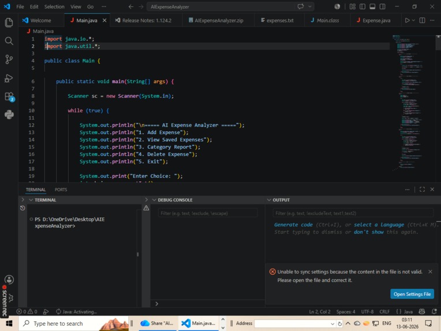
Task: Select the PORTS panel tab
Action: click(x=61, y=189)
